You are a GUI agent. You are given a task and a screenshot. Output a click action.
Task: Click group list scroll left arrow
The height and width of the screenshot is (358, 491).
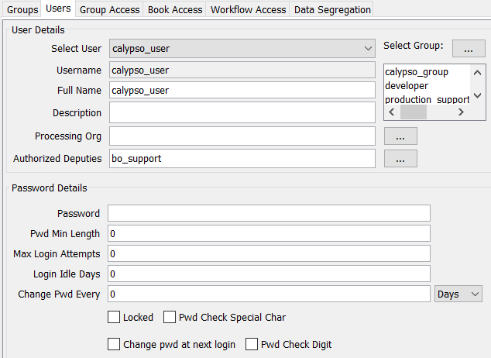[x=392, y=112]
